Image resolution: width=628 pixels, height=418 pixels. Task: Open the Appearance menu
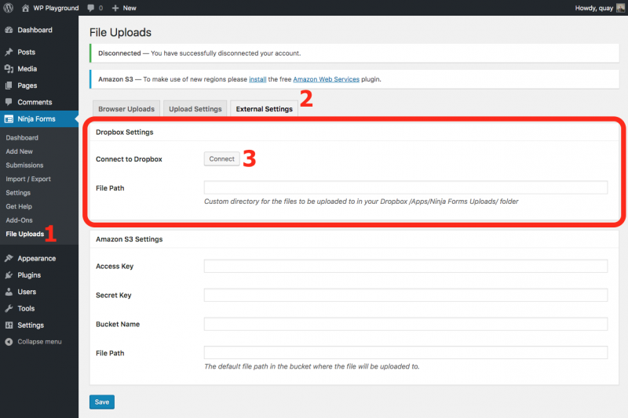point(36,258)
